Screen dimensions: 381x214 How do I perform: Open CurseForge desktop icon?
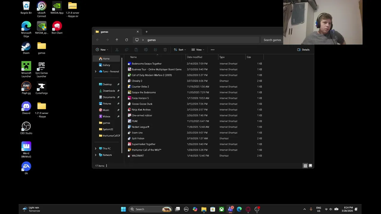(41, 88)
